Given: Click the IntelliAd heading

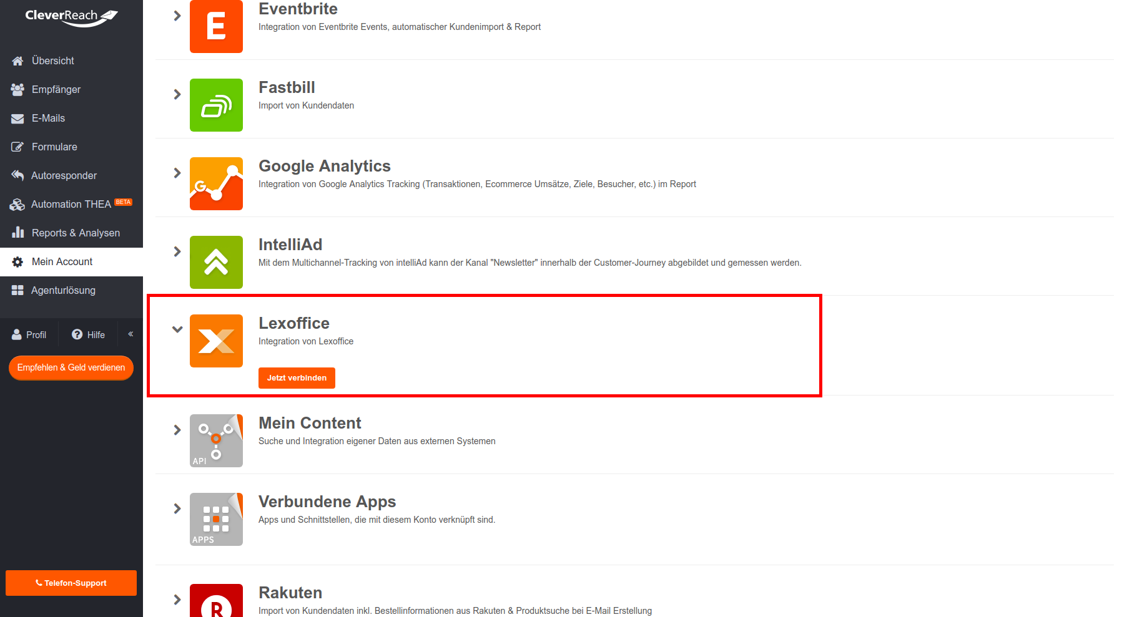Looking at the screenshot, I should [290, 245].
